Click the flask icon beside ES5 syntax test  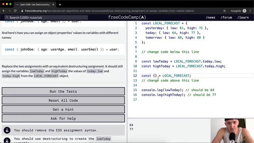pyautogui.click(x=7, y=130)
